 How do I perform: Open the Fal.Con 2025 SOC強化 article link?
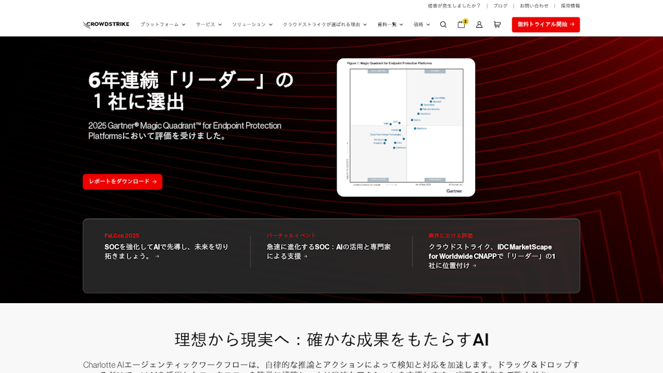click(x=166, y=251)
